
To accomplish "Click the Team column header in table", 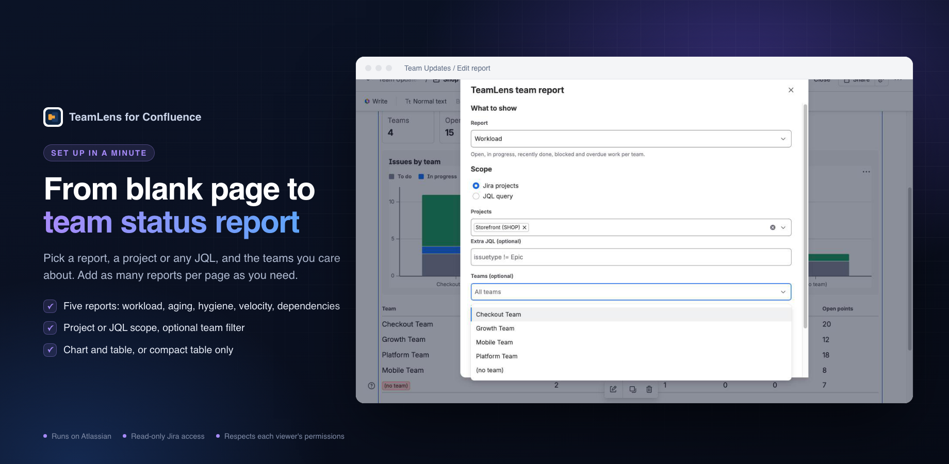I will point(389,309).
